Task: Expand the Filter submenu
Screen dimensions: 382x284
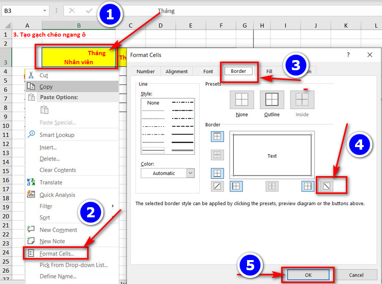Action: 113,206
